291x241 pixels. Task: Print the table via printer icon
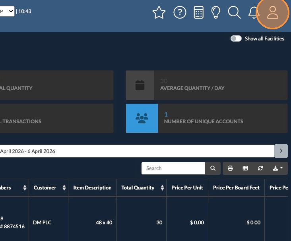230,168
